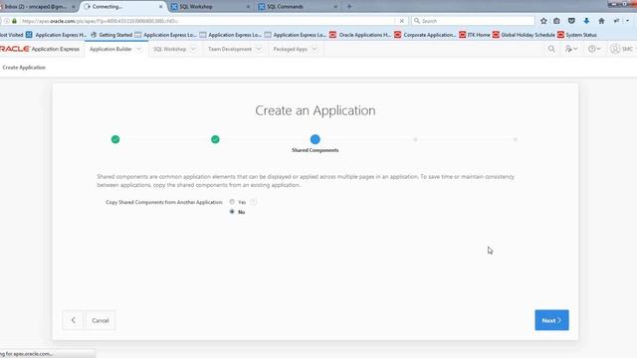Open the ITK Home bookmark
637x358 pixels.
tap(475, 35)
